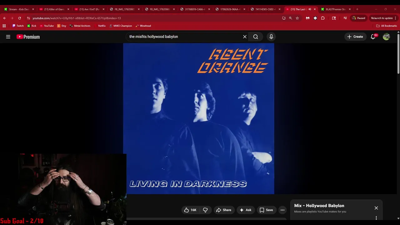Viewport: 400px width, 225px height.
Task: Go forward in browser history
Action: click(12, 18)
